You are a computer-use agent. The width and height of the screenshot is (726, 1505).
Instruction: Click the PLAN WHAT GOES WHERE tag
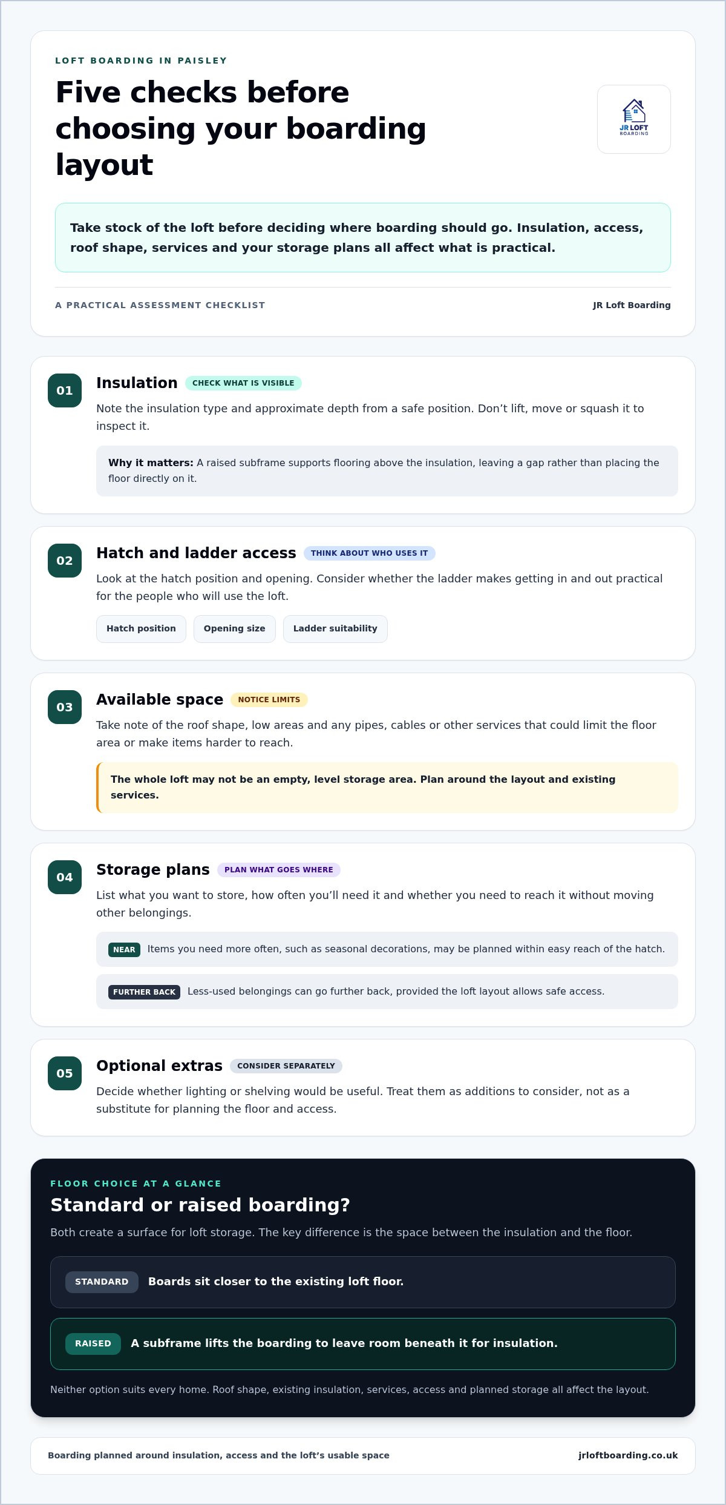pyautogui.click(x=279, y=870)
